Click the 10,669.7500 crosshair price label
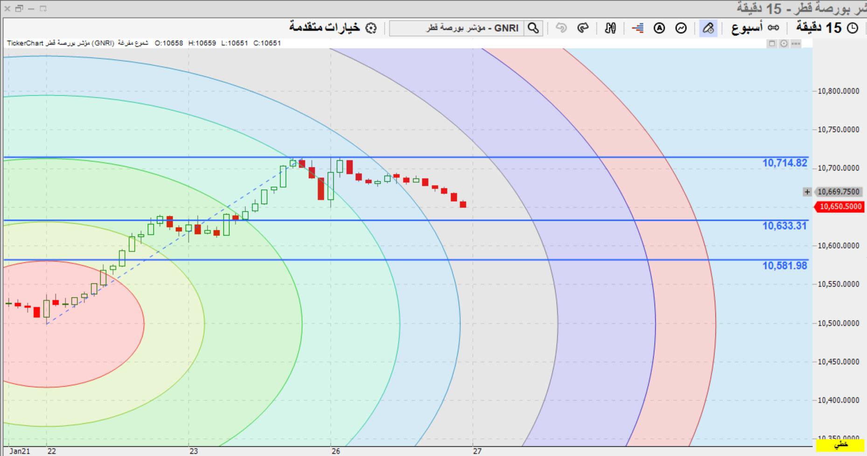 [x=838, y=192]
